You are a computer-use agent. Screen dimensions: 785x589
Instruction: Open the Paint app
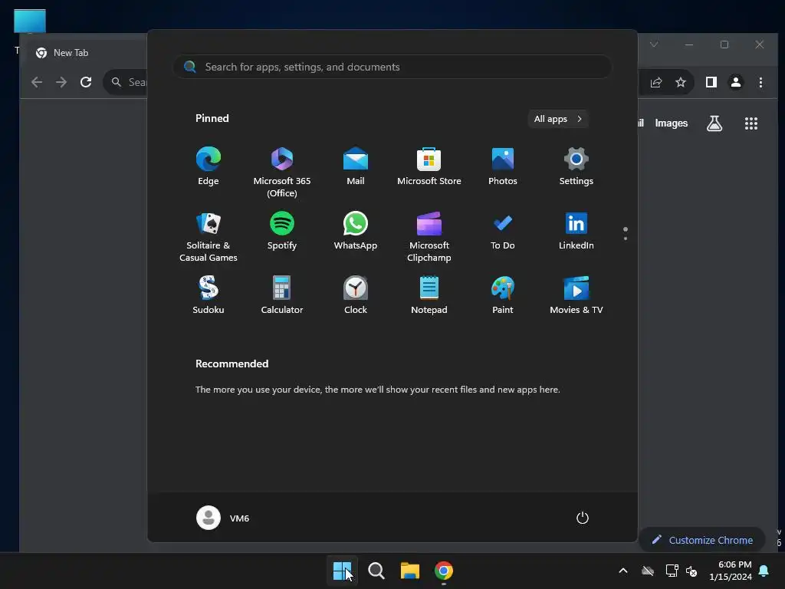click(x=503, y=295)
